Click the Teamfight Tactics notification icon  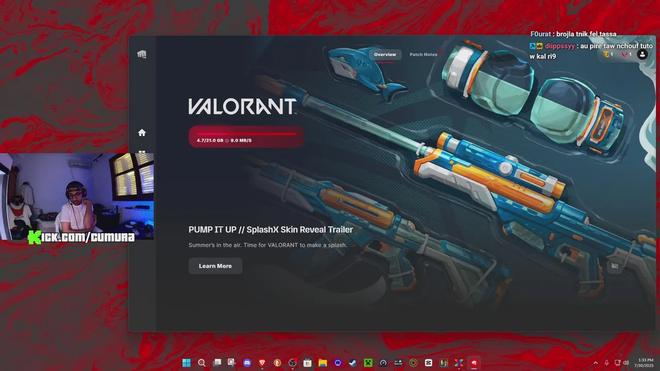pyautogui.click(x=607, y=54)
